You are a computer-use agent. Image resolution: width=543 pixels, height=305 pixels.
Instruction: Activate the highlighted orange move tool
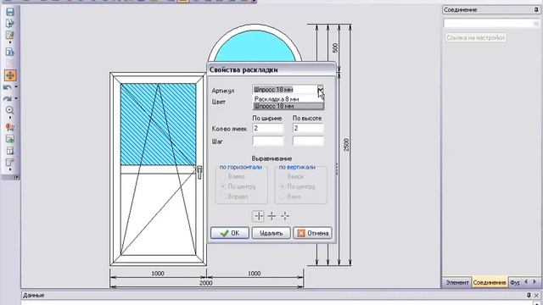coord(10,75)
